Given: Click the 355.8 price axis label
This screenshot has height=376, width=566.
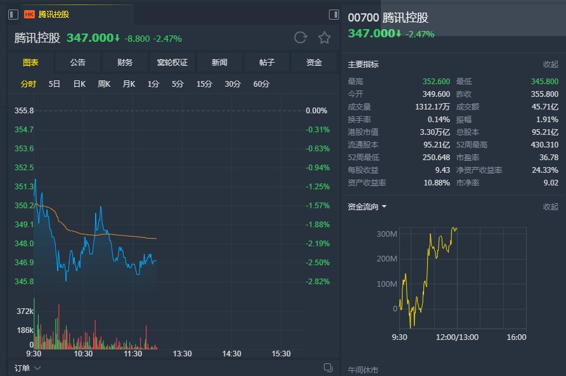Looking at the screenshot, I should [24, 111].
